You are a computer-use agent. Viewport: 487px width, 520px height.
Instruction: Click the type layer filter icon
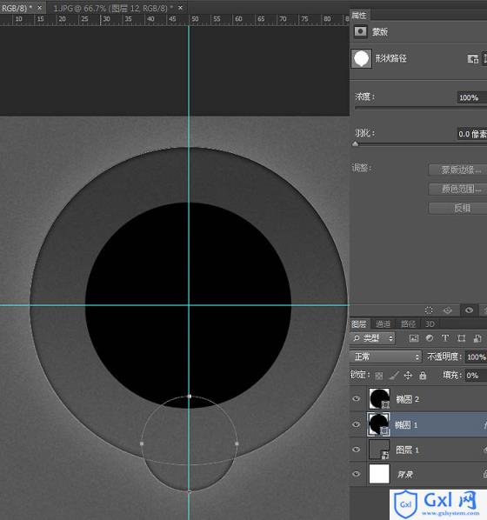point(445,338)
